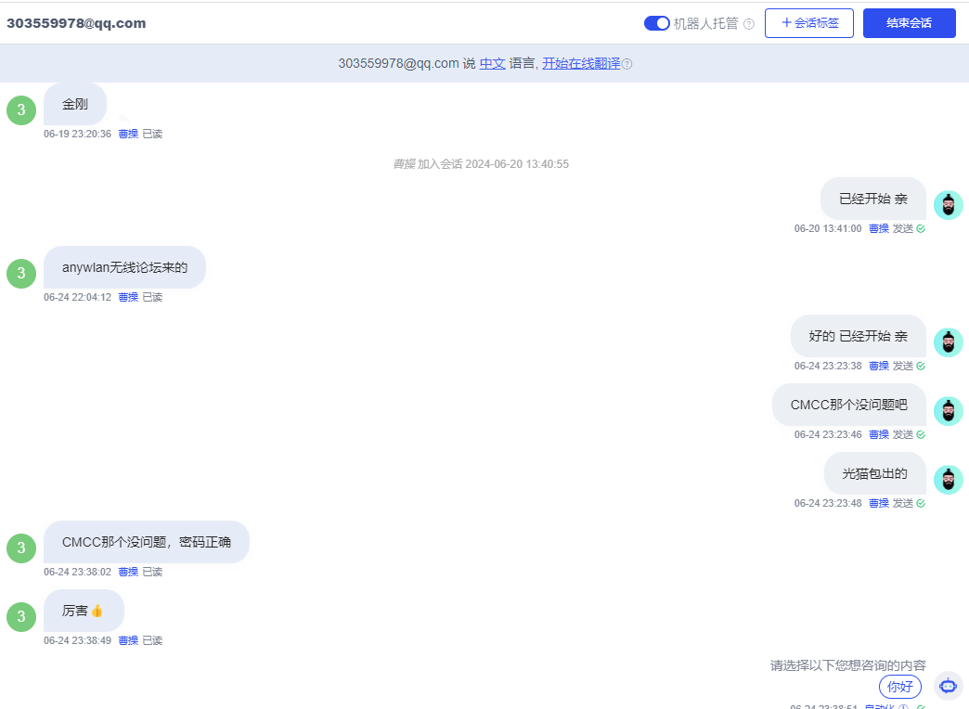
Task: Select the 好的 已经开始 亲 bubble
Action: 859,336
